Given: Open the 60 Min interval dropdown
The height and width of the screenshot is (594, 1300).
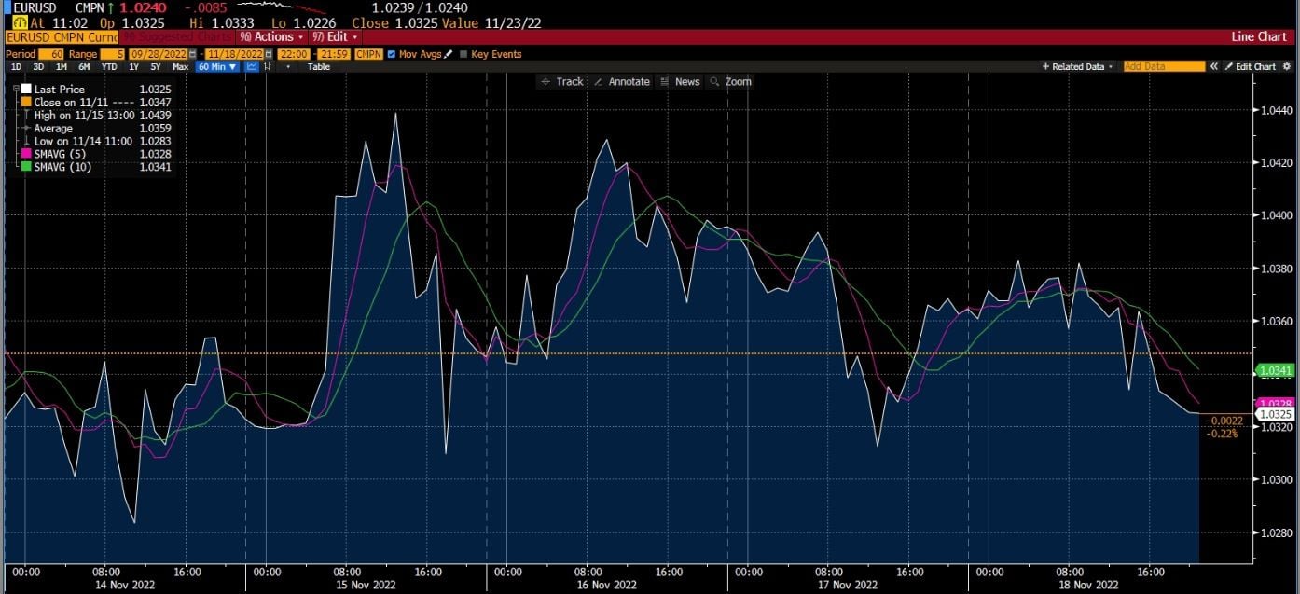Looking at the screenshot, I should point(216,66).
